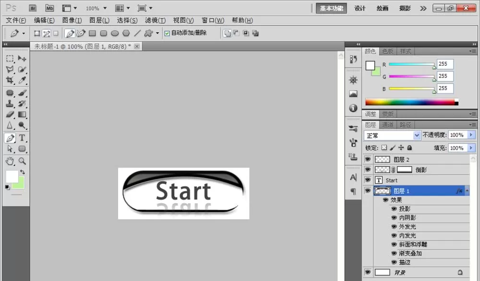Toggle visibility of the 投影 effect

pos(394,209)
